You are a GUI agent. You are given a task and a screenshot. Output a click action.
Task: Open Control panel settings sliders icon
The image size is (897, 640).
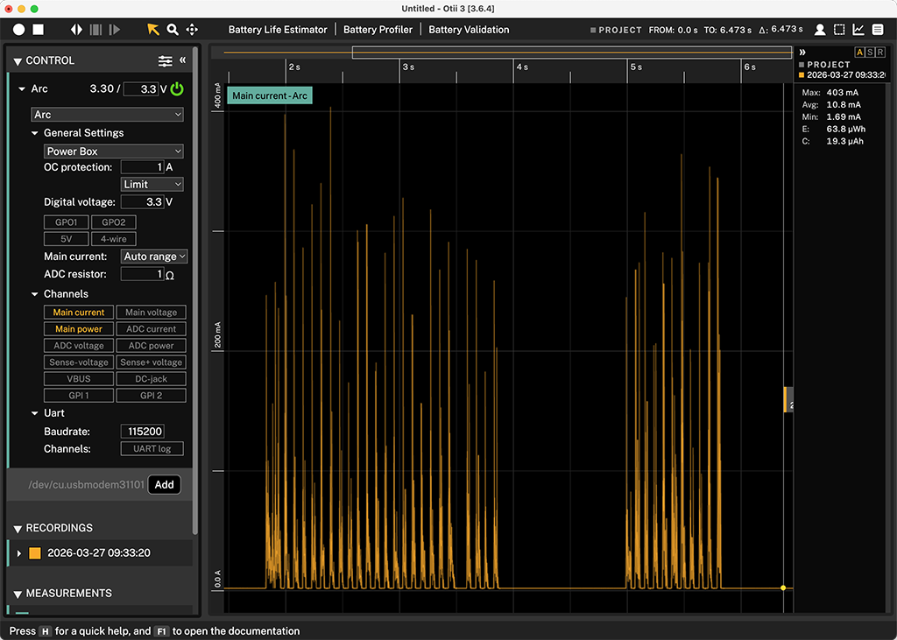pos(166,60)
